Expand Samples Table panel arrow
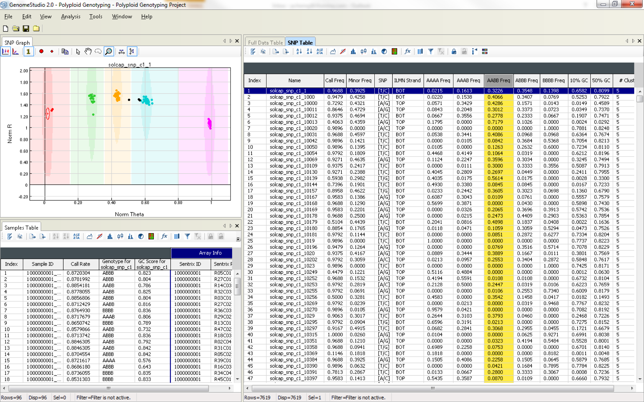Viewport: 644px width, 402px height. coord(231,227)
